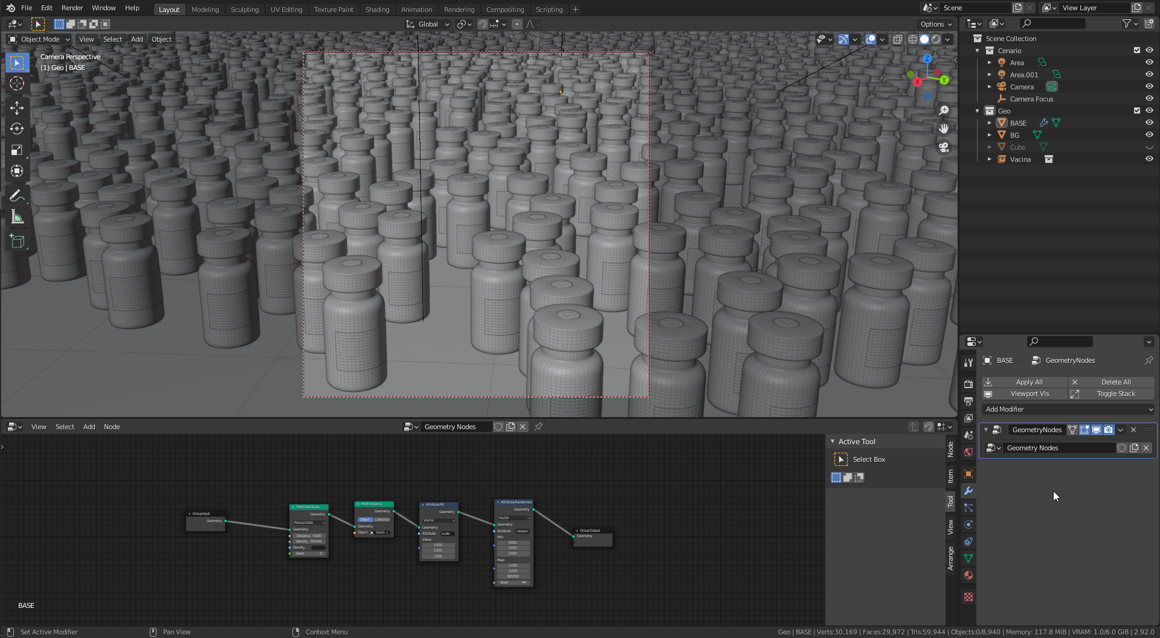Screen dimensions: 1160x638
Task: Click the Add Cube tool icon
Action: pos(17,241)
